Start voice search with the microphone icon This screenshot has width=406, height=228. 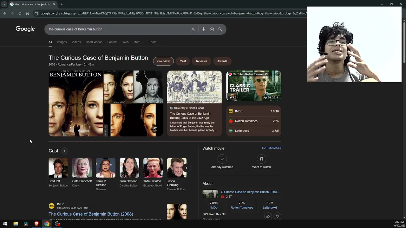tap(203, 29)
